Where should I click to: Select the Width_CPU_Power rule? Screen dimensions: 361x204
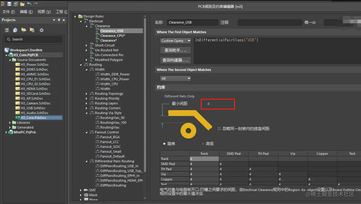(115, 79)
